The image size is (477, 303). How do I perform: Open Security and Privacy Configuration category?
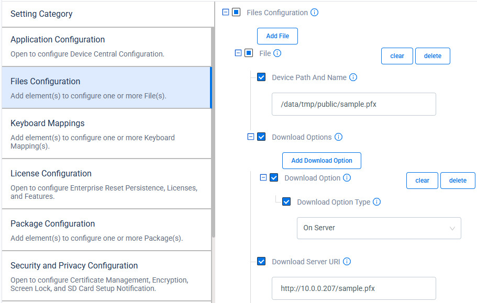point(106,276)
